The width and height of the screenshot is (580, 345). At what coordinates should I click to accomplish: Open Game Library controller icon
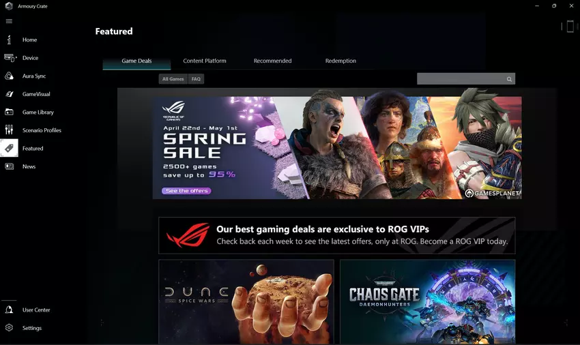(9, 112)
